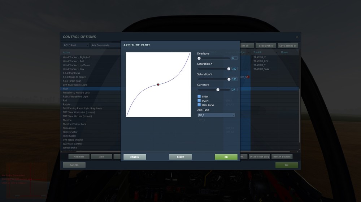Click the Modifiers button
The width and height of the screenshot is (361, 202).
(79, 157)
